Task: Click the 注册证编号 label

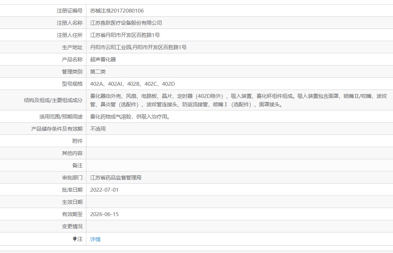Action: [70, 10]
